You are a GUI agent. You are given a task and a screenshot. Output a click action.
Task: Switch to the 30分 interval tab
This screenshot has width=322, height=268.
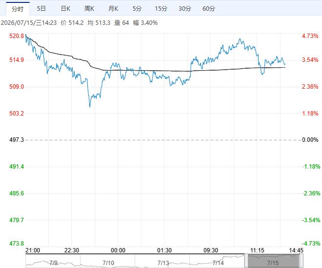184,9
